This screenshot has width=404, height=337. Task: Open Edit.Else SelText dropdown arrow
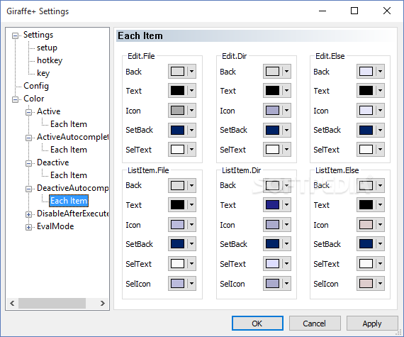tap(380, 149)
